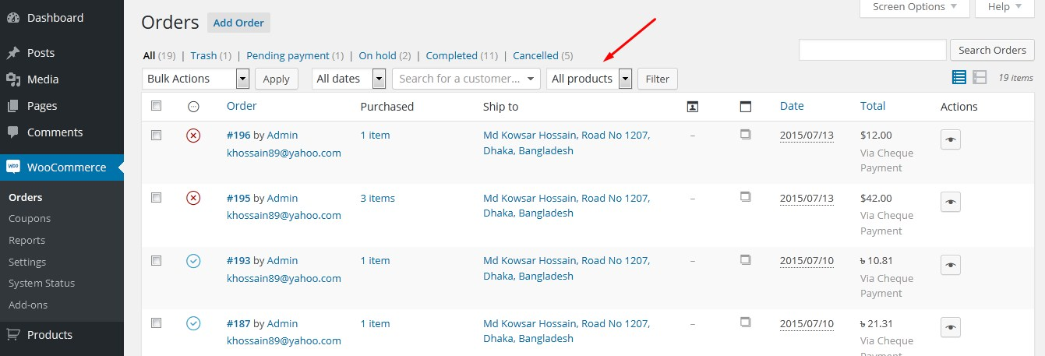Click the order notes column header icon
The width and height of the screenshot is (1045, 356).
(746, 107)
